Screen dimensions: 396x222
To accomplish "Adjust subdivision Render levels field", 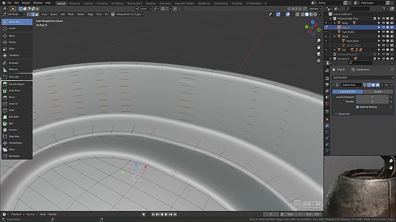I will (372, 102).
